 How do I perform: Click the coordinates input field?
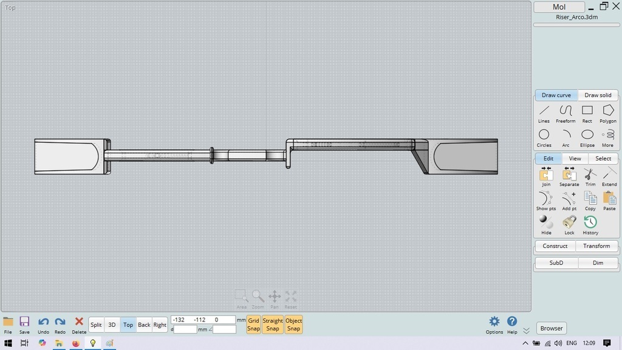coord(203,320)
